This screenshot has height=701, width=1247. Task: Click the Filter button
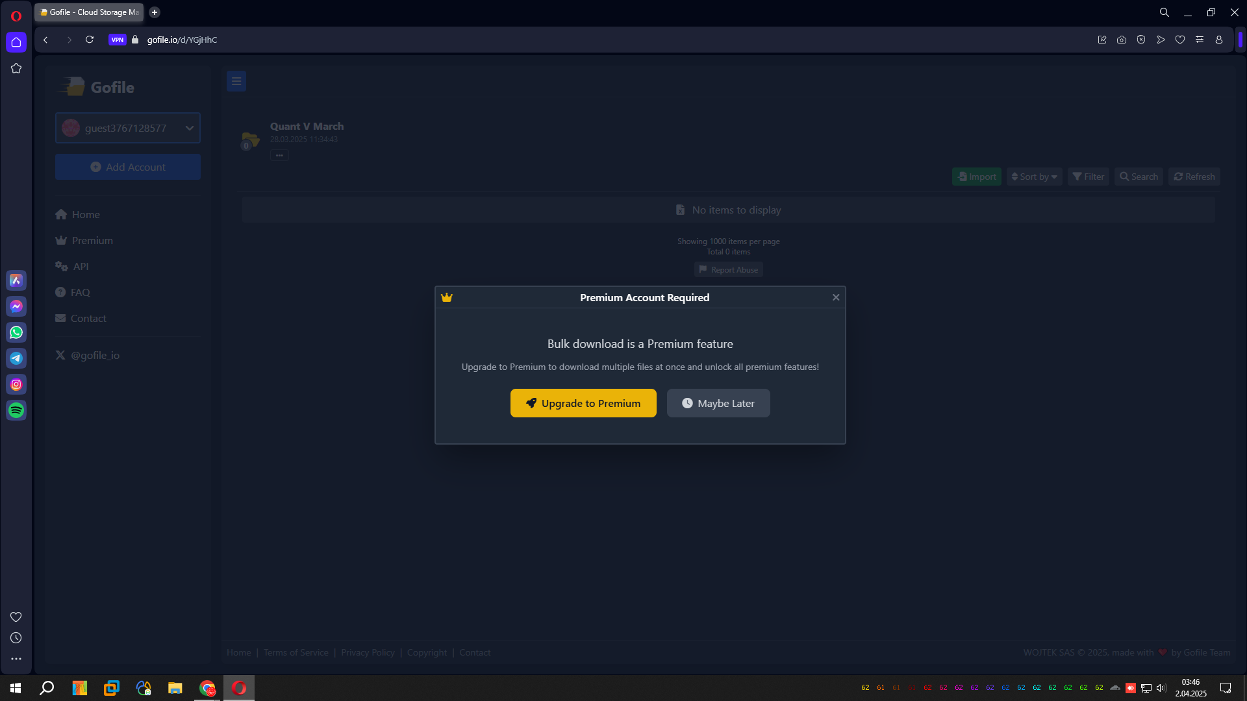[1089, 177]
